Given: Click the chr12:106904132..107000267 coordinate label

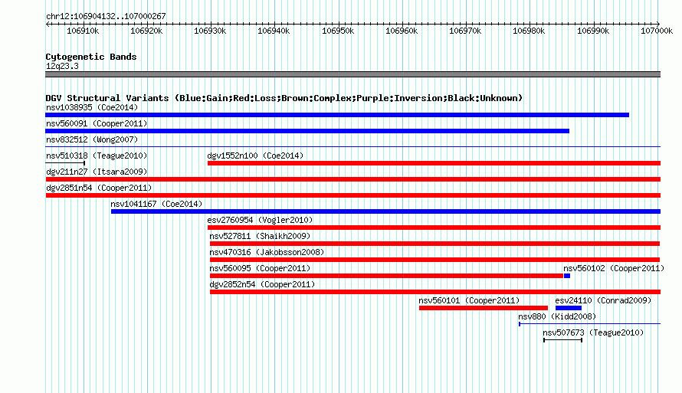Looking at the screenshot, I should pos(106,16).
